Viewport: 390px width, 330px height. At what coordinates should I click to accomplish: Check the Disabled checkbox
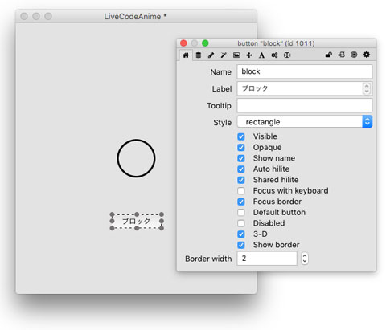pos(241,223)
